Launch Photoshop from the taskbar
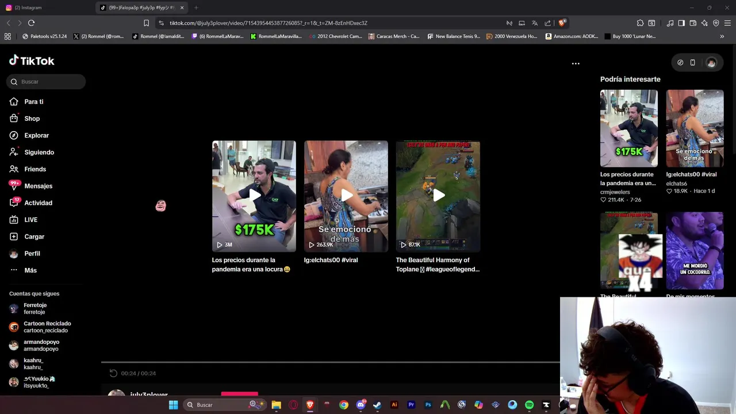The height and width of the screenshot is (414, 736). (x=428, y=405)
